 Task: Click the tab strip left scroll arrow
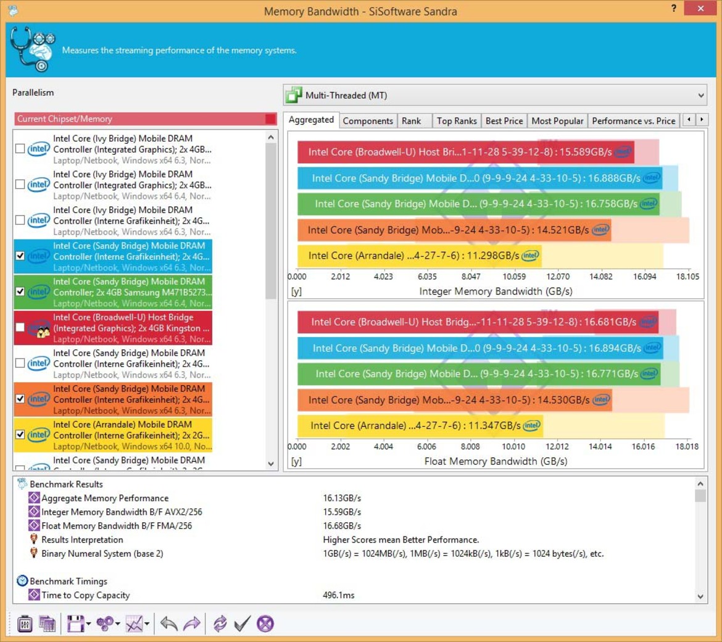pos(689,120)
